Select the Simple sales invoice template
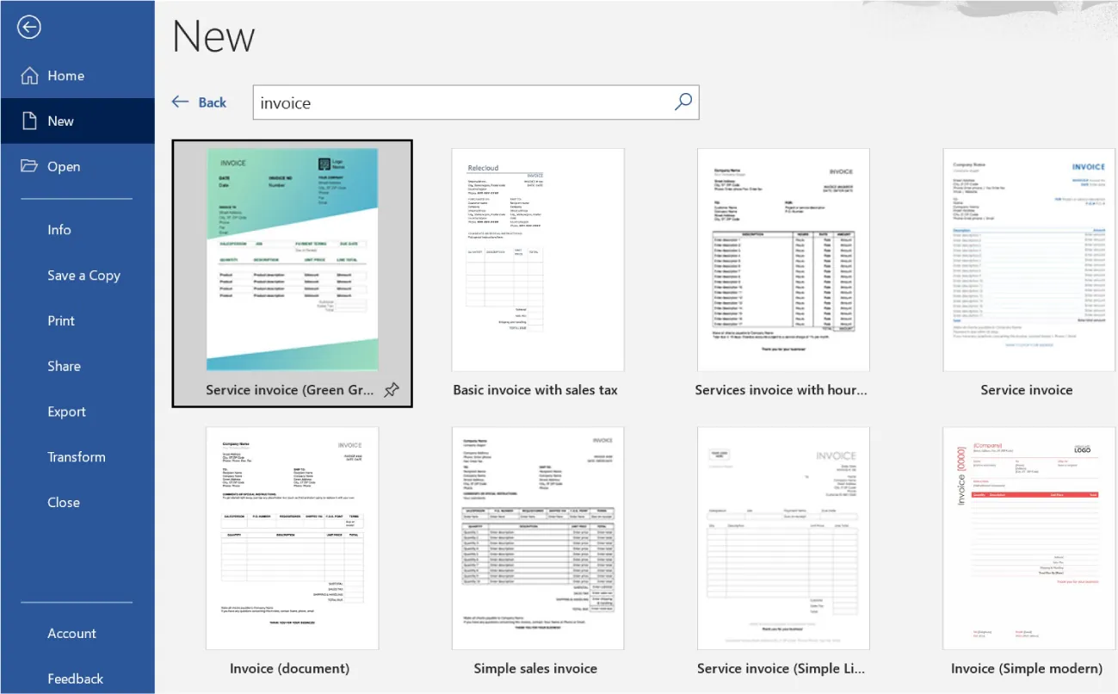 pyautogui.click(x=537, y=536)
